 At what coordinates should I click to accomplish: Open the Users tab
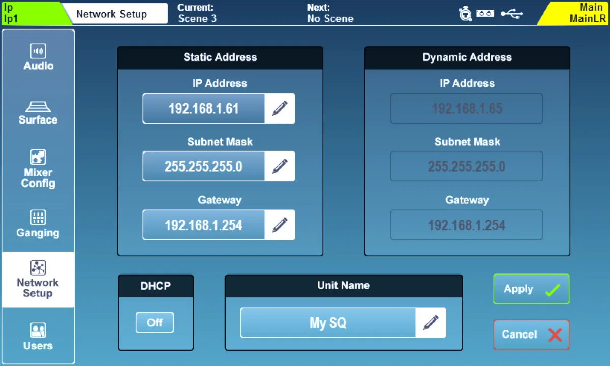[x=38, y=337]
